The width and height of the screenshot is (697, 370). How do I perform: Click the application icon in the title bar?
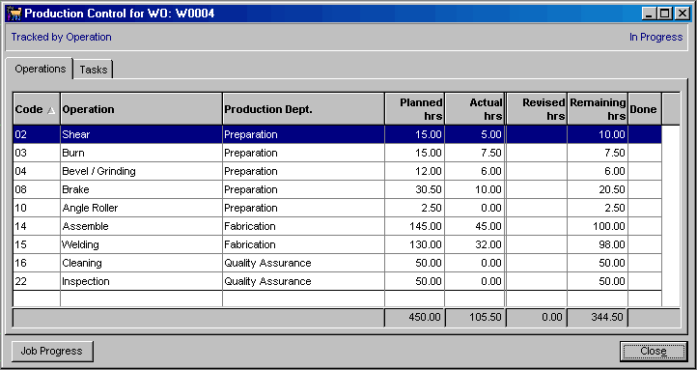click(14, 14)
